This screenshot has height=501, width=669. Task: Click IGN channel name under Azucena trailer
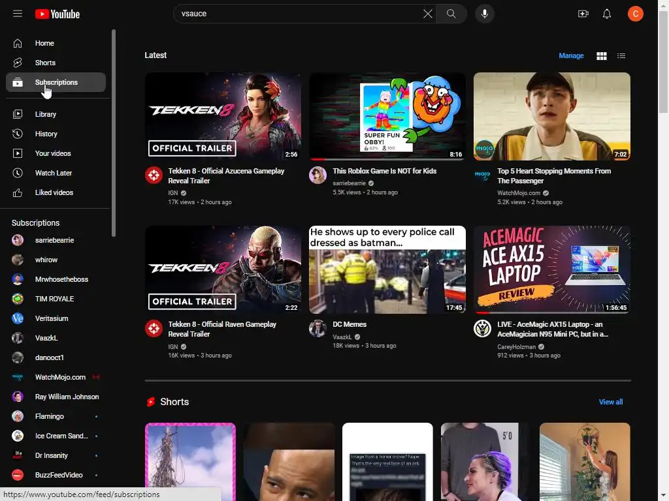172,193
